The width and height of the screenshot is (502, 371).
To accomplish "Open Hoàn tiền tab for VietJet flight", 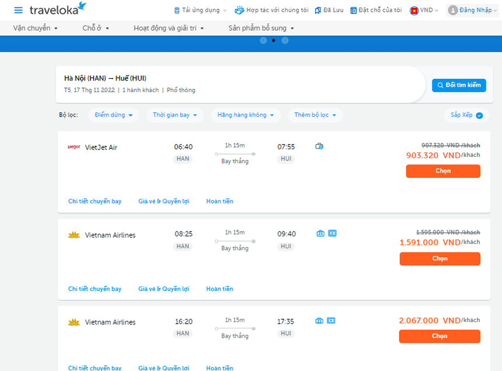I will pos(219,201).
